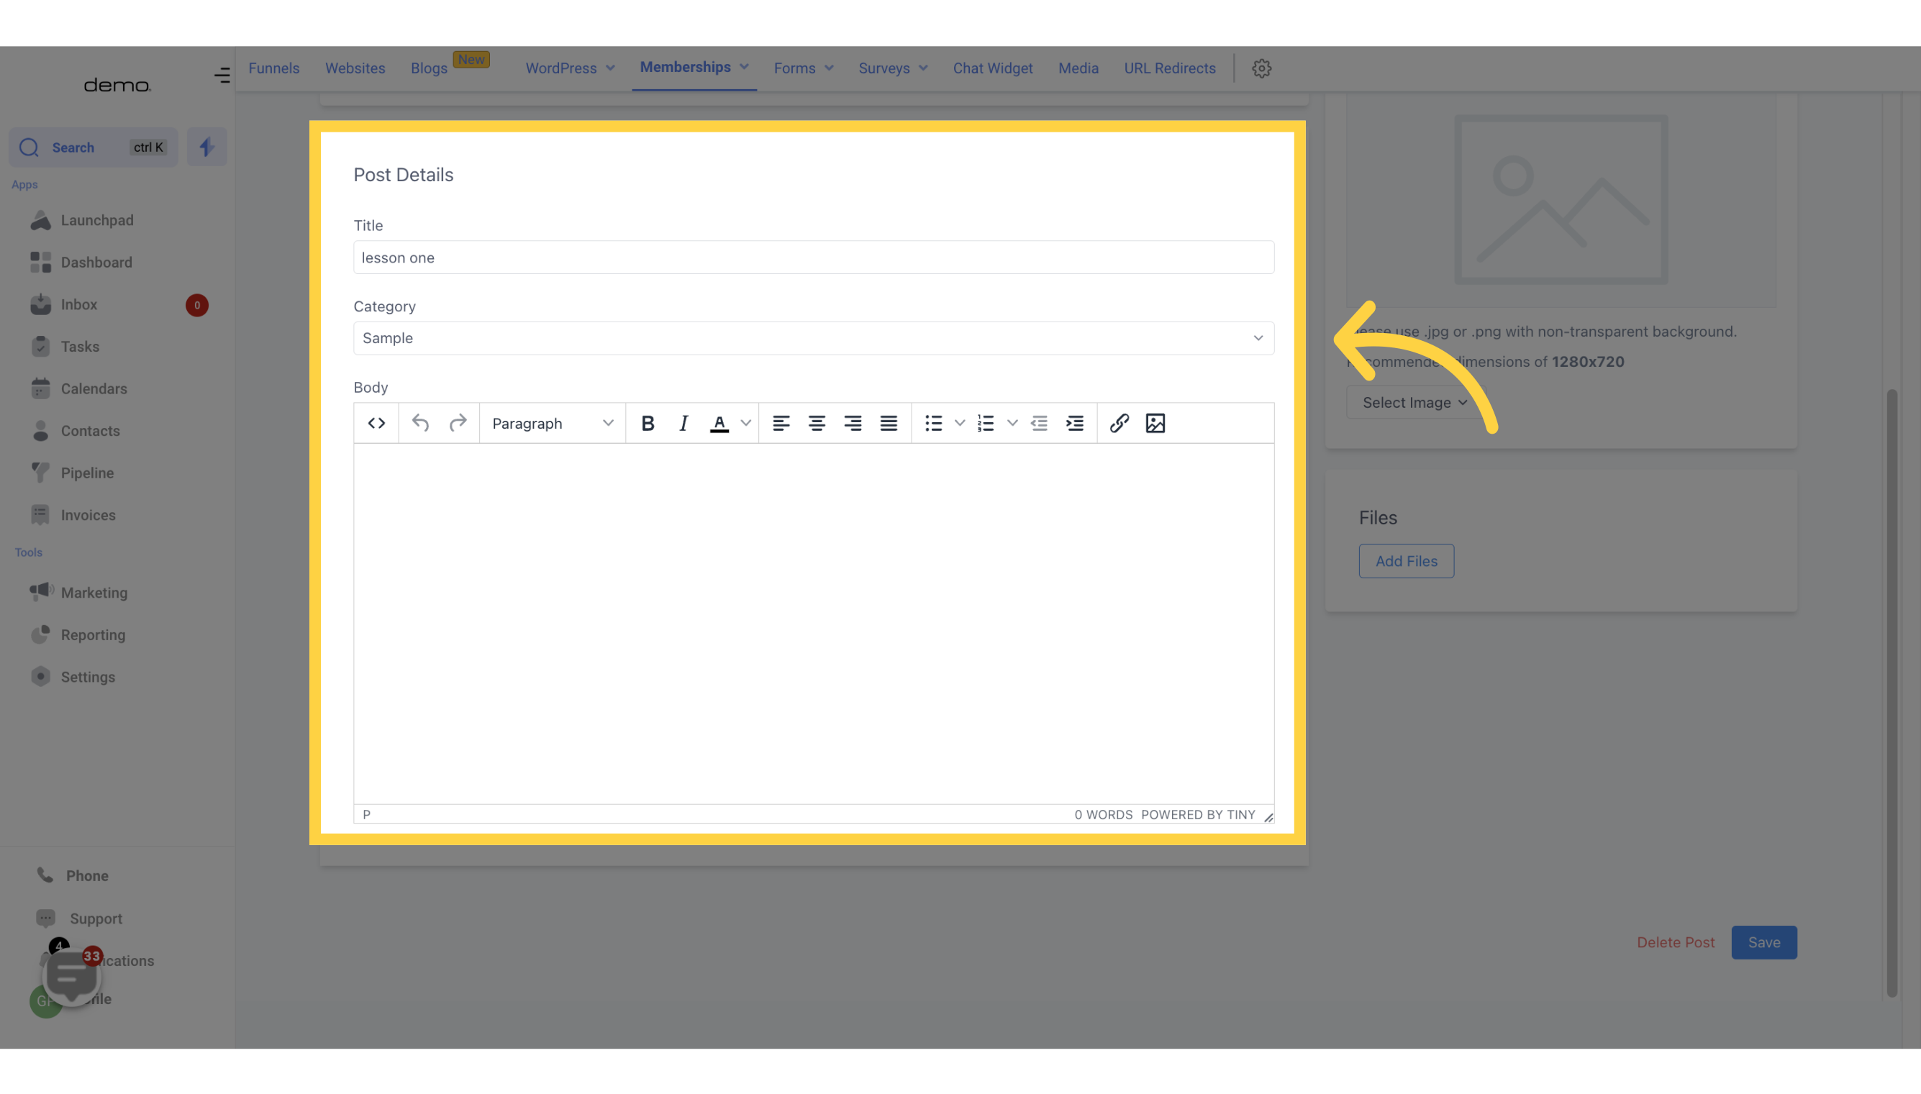This screenshot has width=1921, height=1094.
Task: Click the Bold formatting icon
Action: pyautogui.click(x=647, y=422)
